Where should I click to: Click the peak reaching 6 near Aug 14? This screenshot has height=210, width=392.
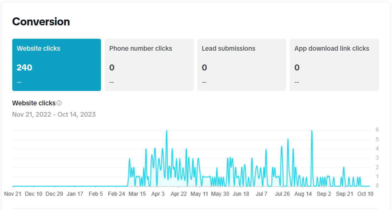point(312,131)
